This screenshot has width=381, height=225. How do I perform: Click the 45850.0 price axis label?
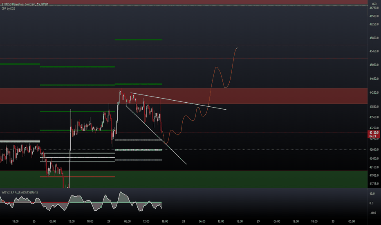tap(374, 38)
